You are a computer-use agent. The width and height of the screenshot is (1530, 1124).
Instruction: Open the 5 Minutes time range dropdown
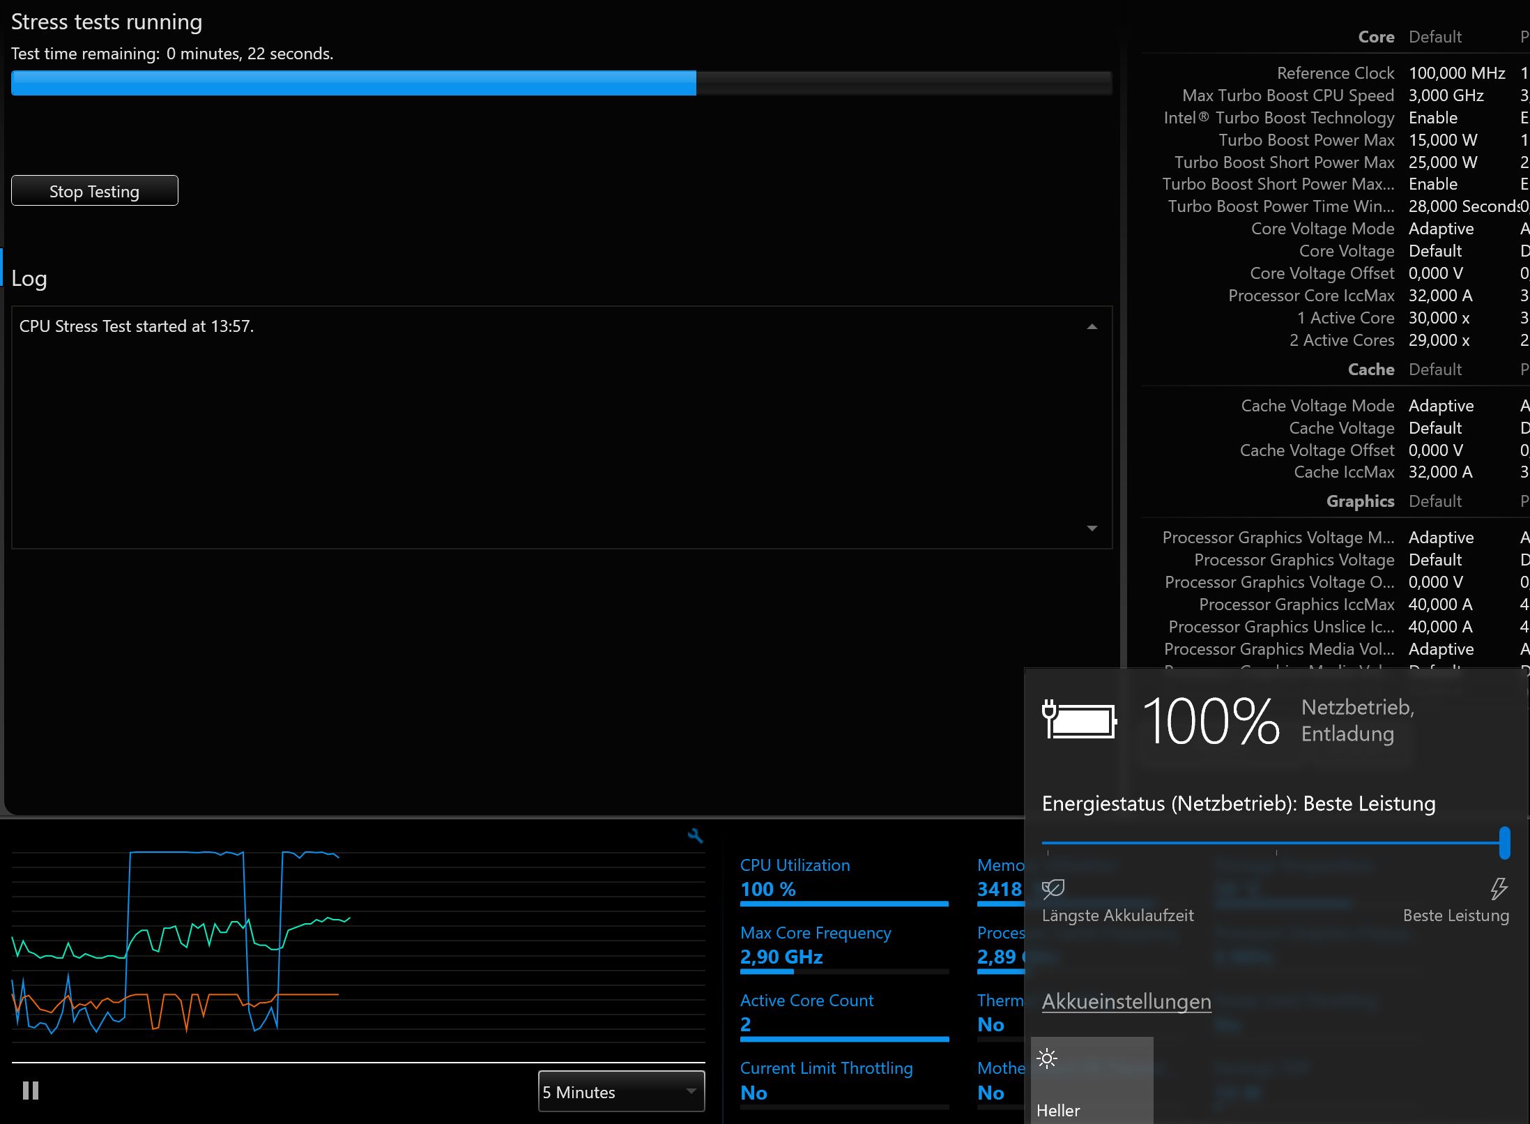click(x=621, y=1091)
